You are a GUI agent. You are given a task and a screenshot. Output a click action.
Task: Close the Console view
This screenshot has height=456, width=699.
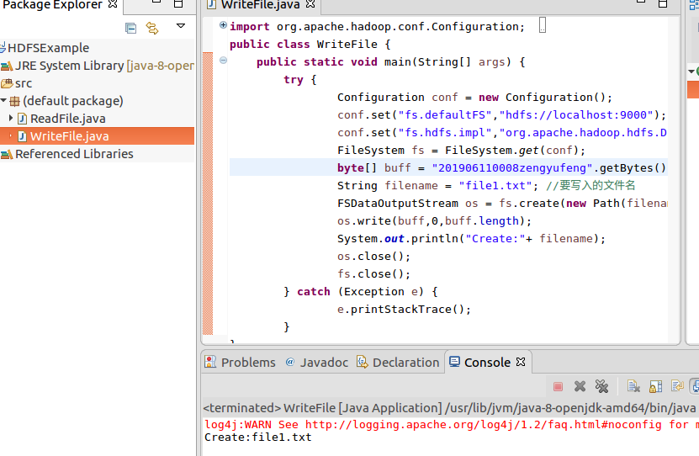pos(521,362)
